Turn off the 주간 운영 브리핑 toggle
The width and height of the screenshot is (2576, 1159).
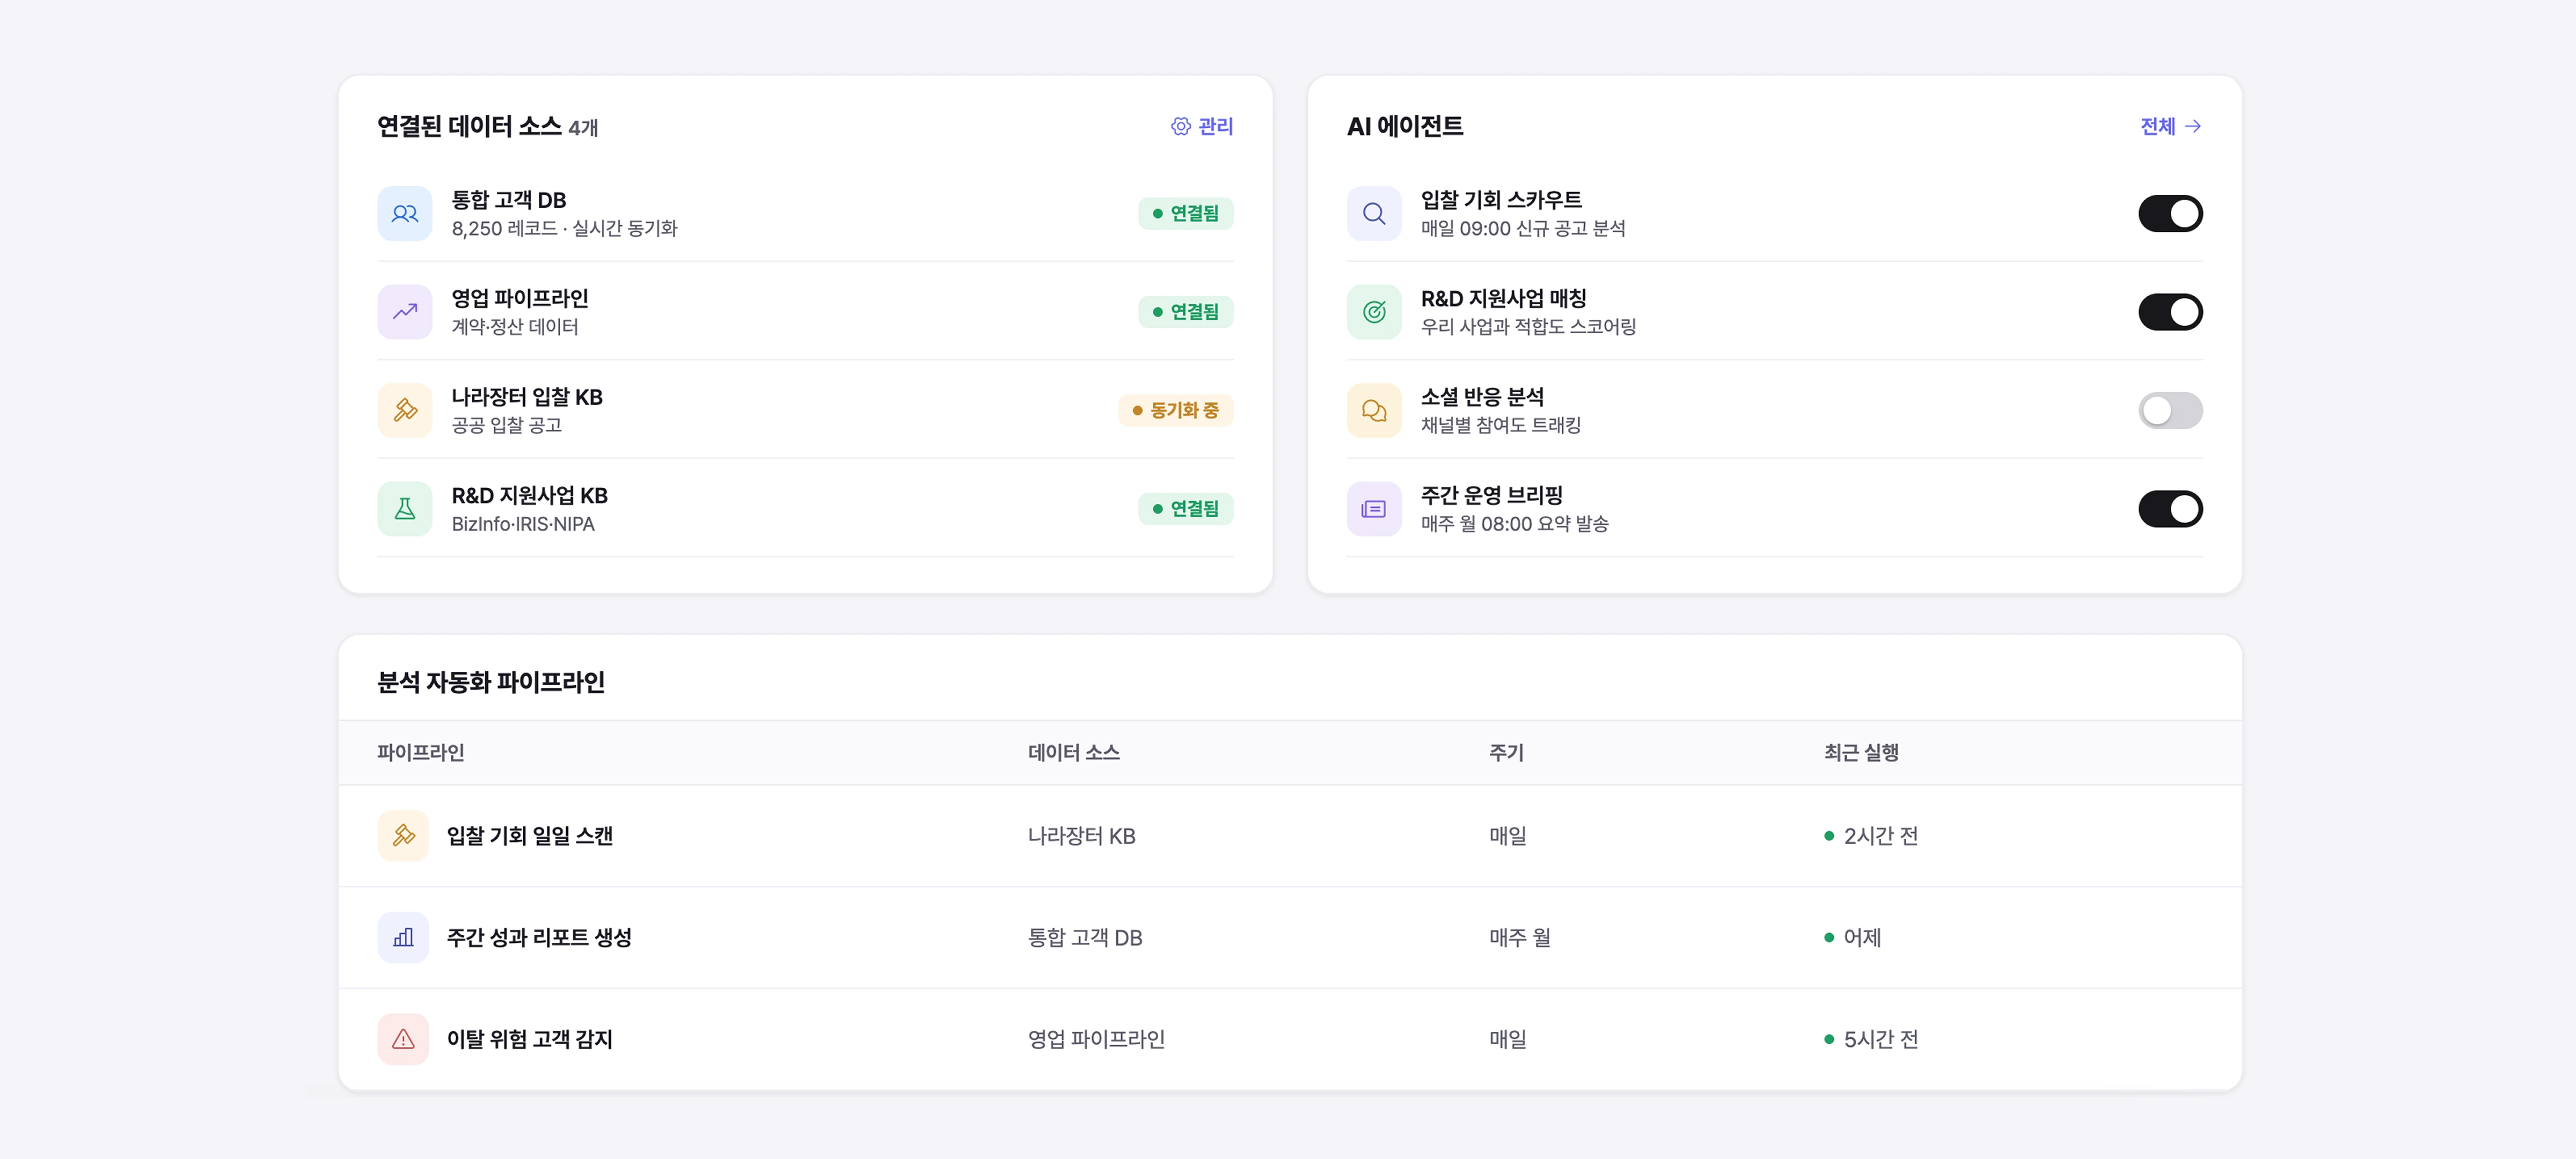[2170, 509]
